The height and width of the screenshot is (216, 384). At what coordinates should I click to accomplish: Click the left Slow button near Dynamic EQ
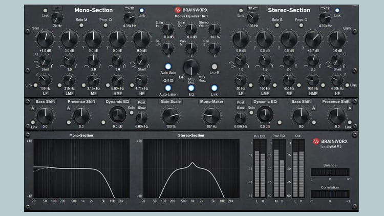click(x=141, y=108)
